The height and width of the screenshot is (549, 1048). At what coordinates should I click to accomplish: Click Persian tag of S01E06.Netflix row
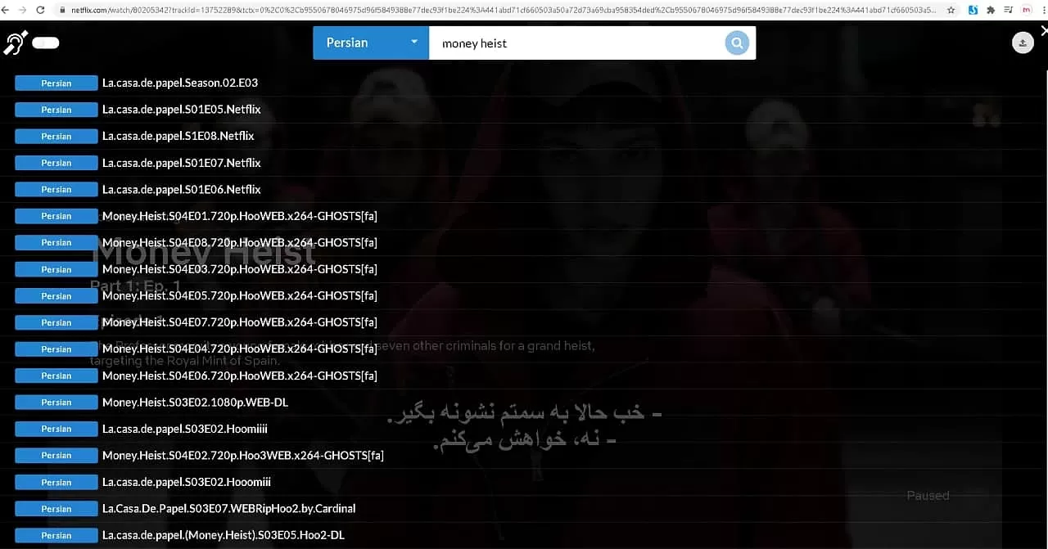click(x=56, y=190)
